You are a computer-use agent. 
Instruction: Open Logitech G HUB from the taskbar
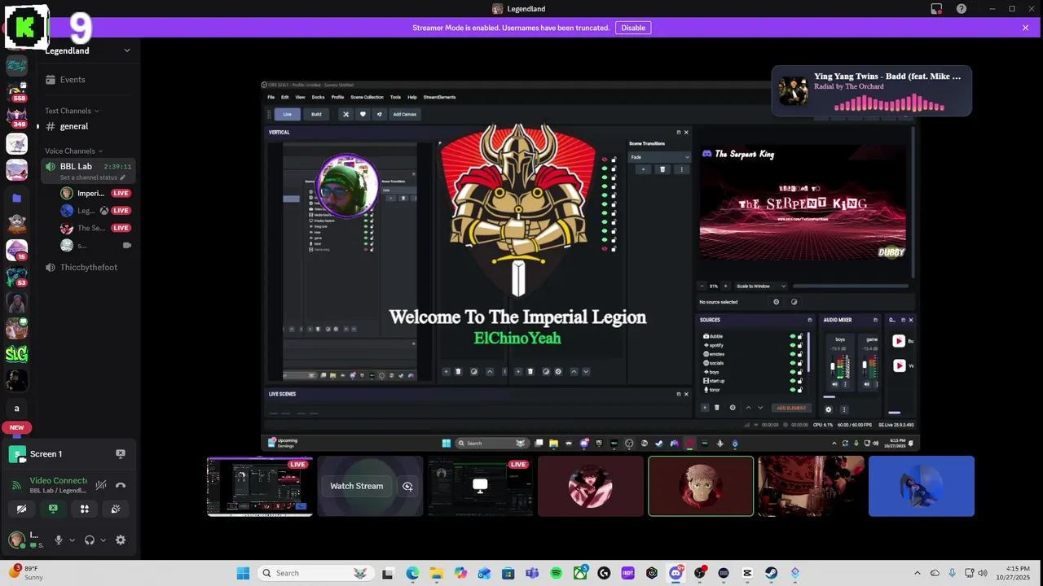click(604, 573)
